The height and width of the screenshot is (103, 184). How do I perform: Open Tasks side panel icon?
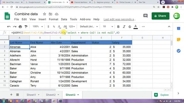[x=179, y=51]
